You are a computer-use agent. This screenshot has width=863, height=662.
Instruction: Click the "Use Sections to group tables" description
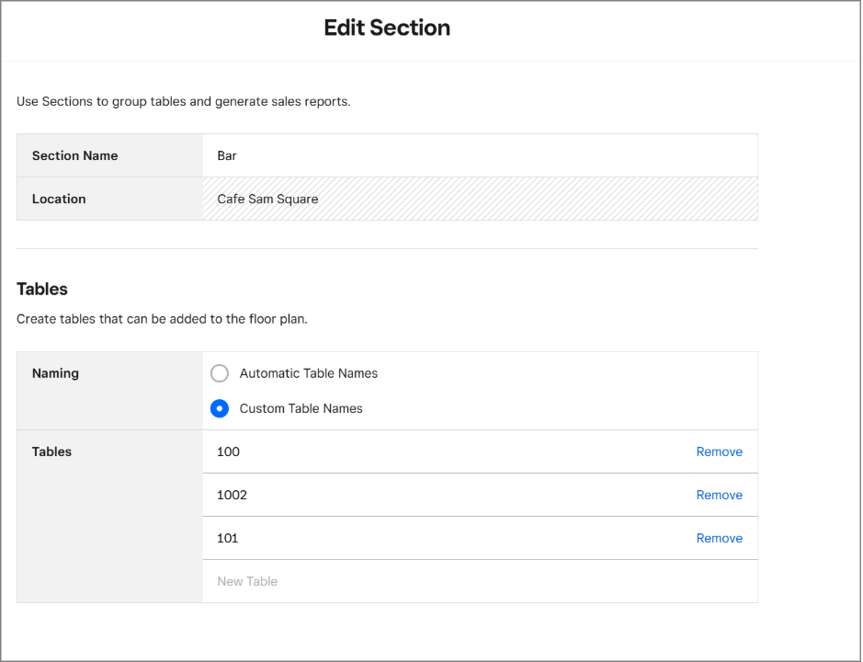(x=184, y=101)
